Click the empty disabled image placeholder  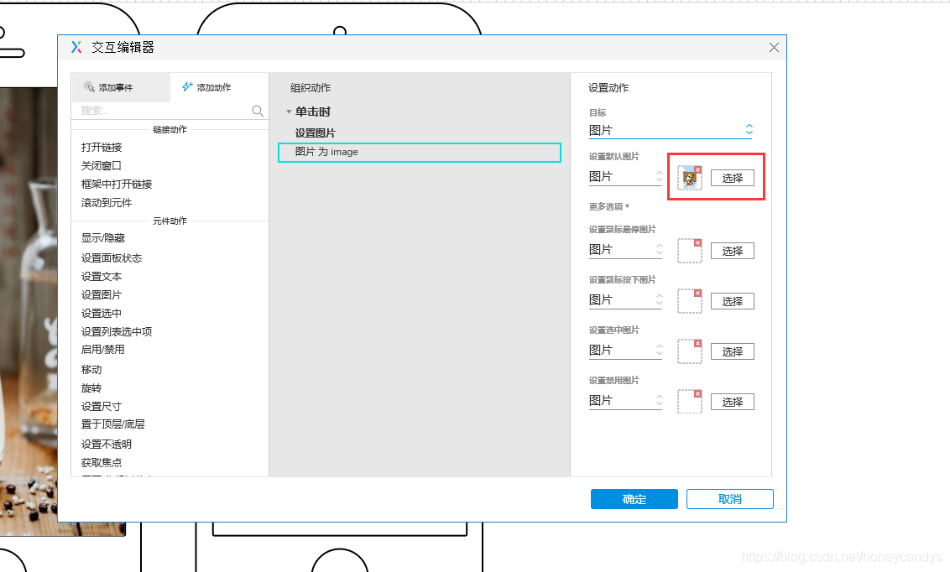[x=689, y=402]
